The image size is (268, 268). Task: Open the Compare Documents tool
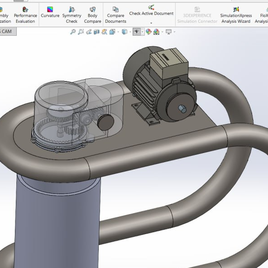(115, 15)
